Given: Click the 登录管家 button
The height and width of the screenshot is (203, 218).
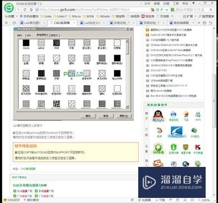Looking at the screenshot, I should coord(207,16).
